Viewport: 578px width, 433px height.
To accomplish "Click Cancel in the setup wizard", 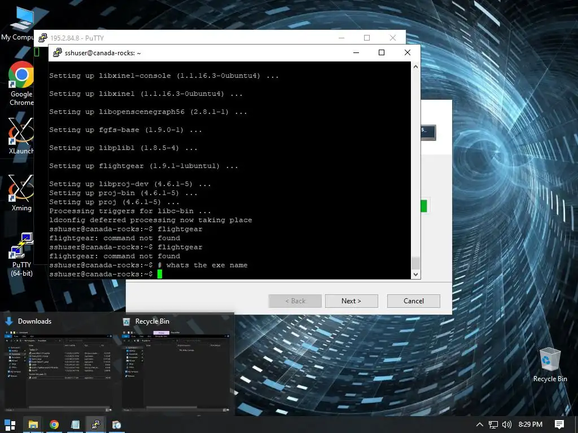I will (414, 301).
